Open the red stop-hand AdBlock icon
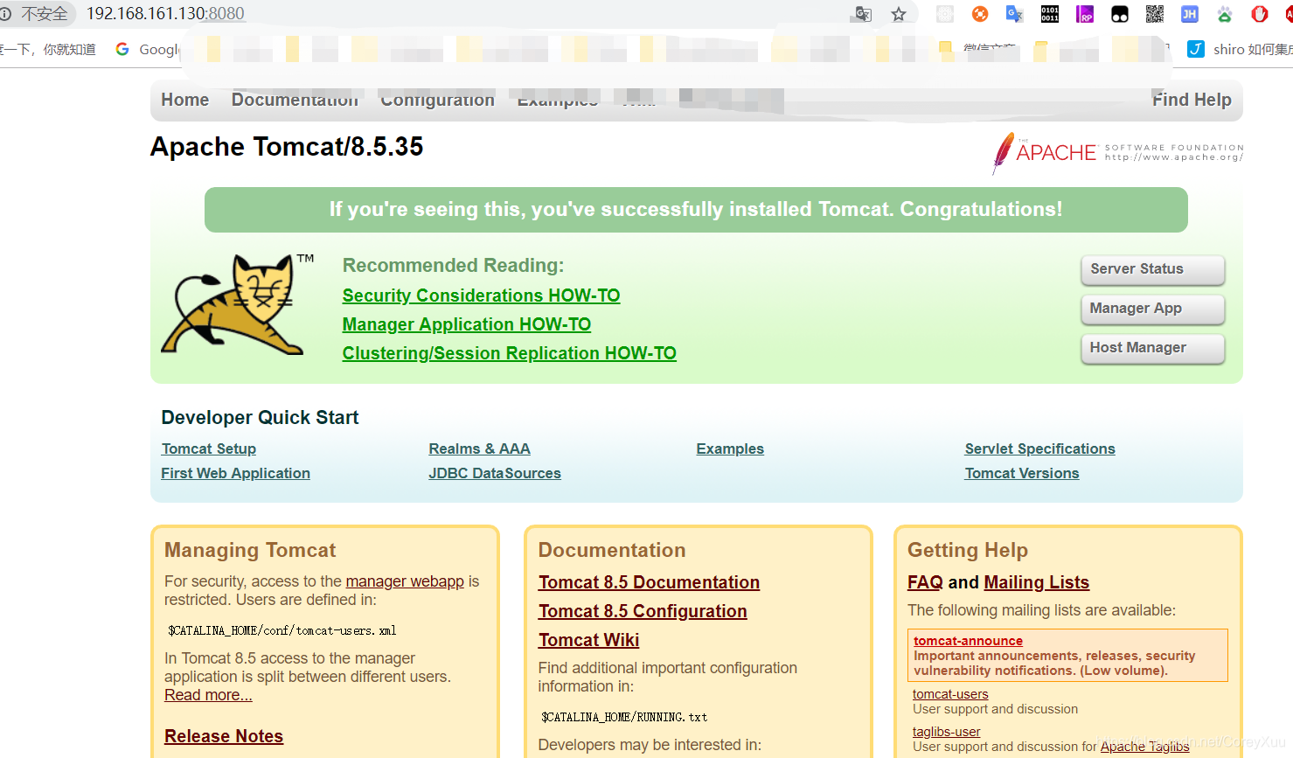 tap(1260, 14)
